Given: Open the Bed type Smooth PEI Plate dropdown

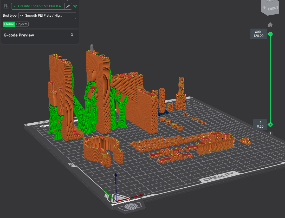Looking at the screenshot, I should click(47, 16).
